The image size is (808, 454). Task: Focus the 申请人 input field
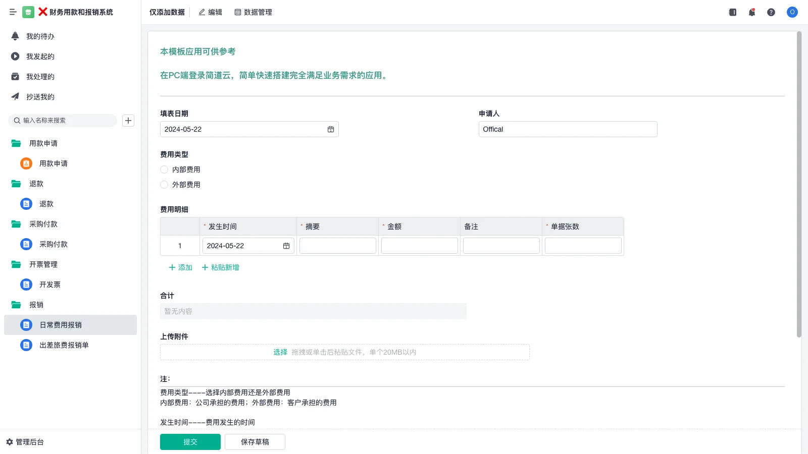tap(568, 129)
